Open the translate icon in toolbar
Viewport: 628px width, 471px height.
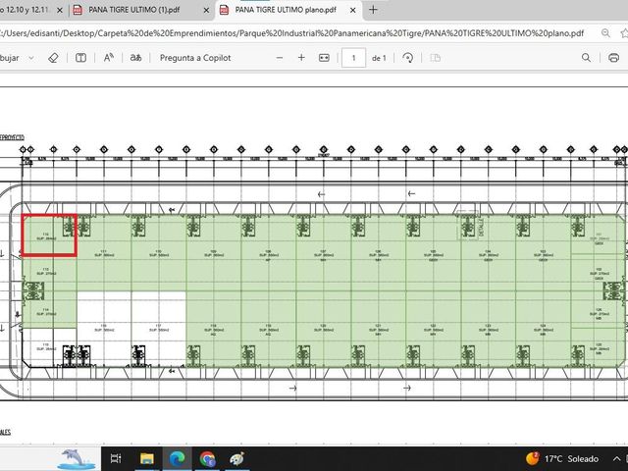135,58
